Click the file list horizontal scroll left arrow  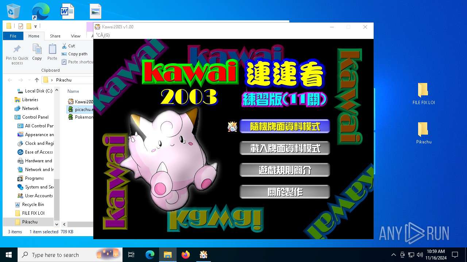point(64,225)
